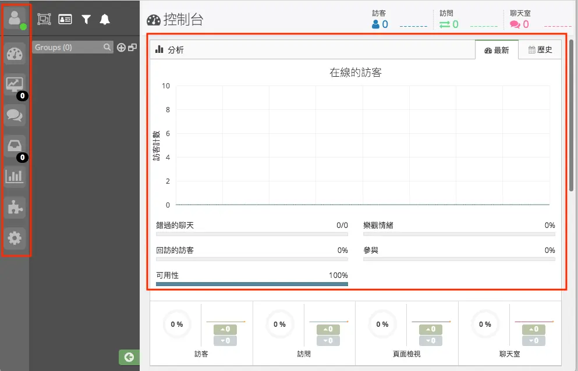This screenshot has height=371, width=578.
Task: Open the settings gear sidebar icon
Action: tap(15, 238)
